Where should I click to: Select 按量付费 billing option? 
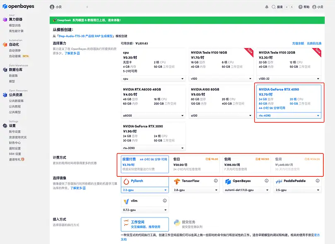[145, 164]
